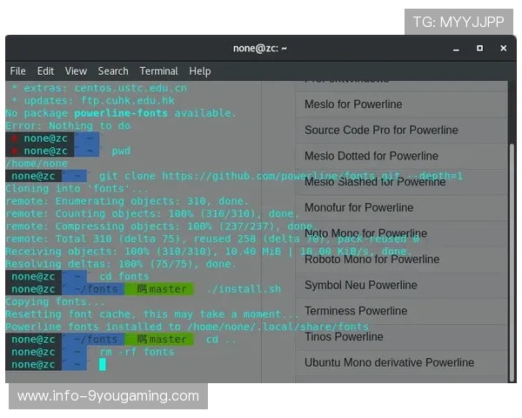Viewport: 522px width, 418px height.
Task: Pick Tinos Powerline from the list
Action: [344, 336]
